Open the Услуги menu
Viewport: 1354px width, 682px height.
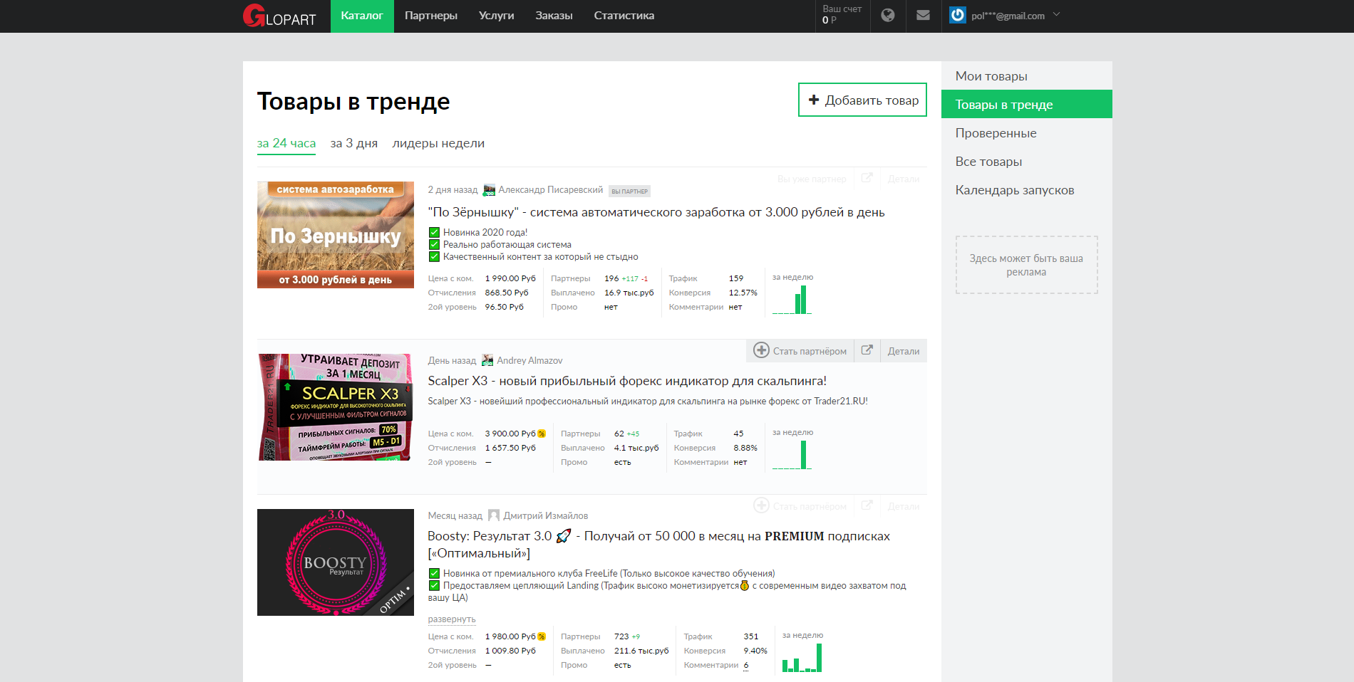(497, 16)
